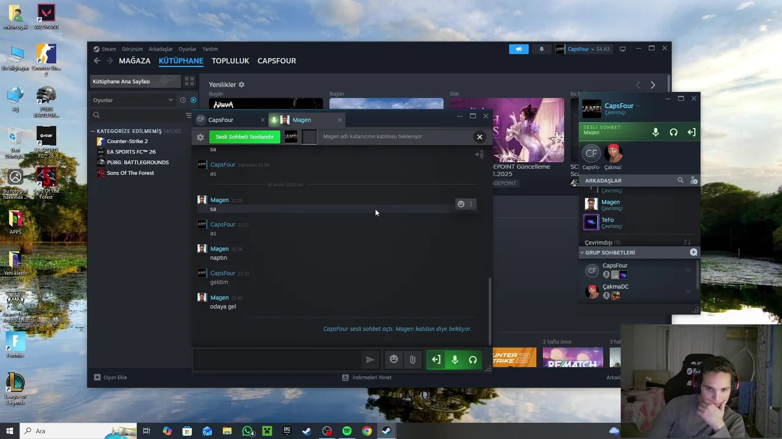Add emoji reaction to Magen's message
Viewport: 782px width, 439px height.
tap(461, 204)
